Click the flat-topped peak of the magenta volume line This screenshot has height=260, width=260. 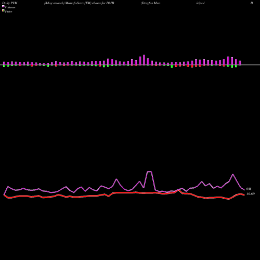coord(149,172)
